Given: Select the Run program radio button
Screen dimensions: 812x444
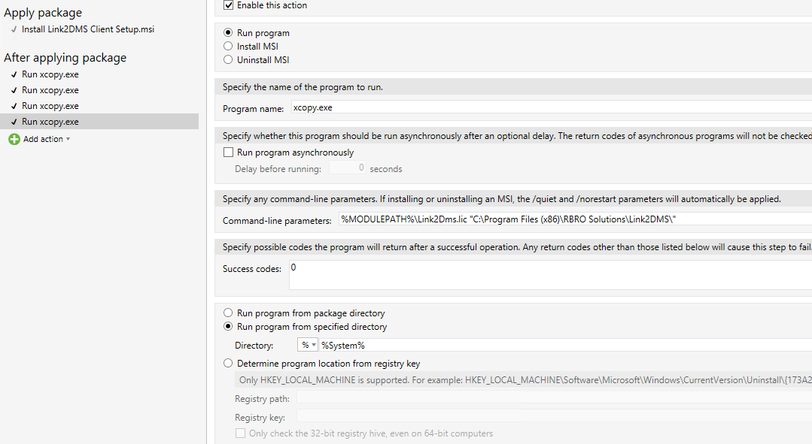Looking at the screenshot, I should pos(228,32).
